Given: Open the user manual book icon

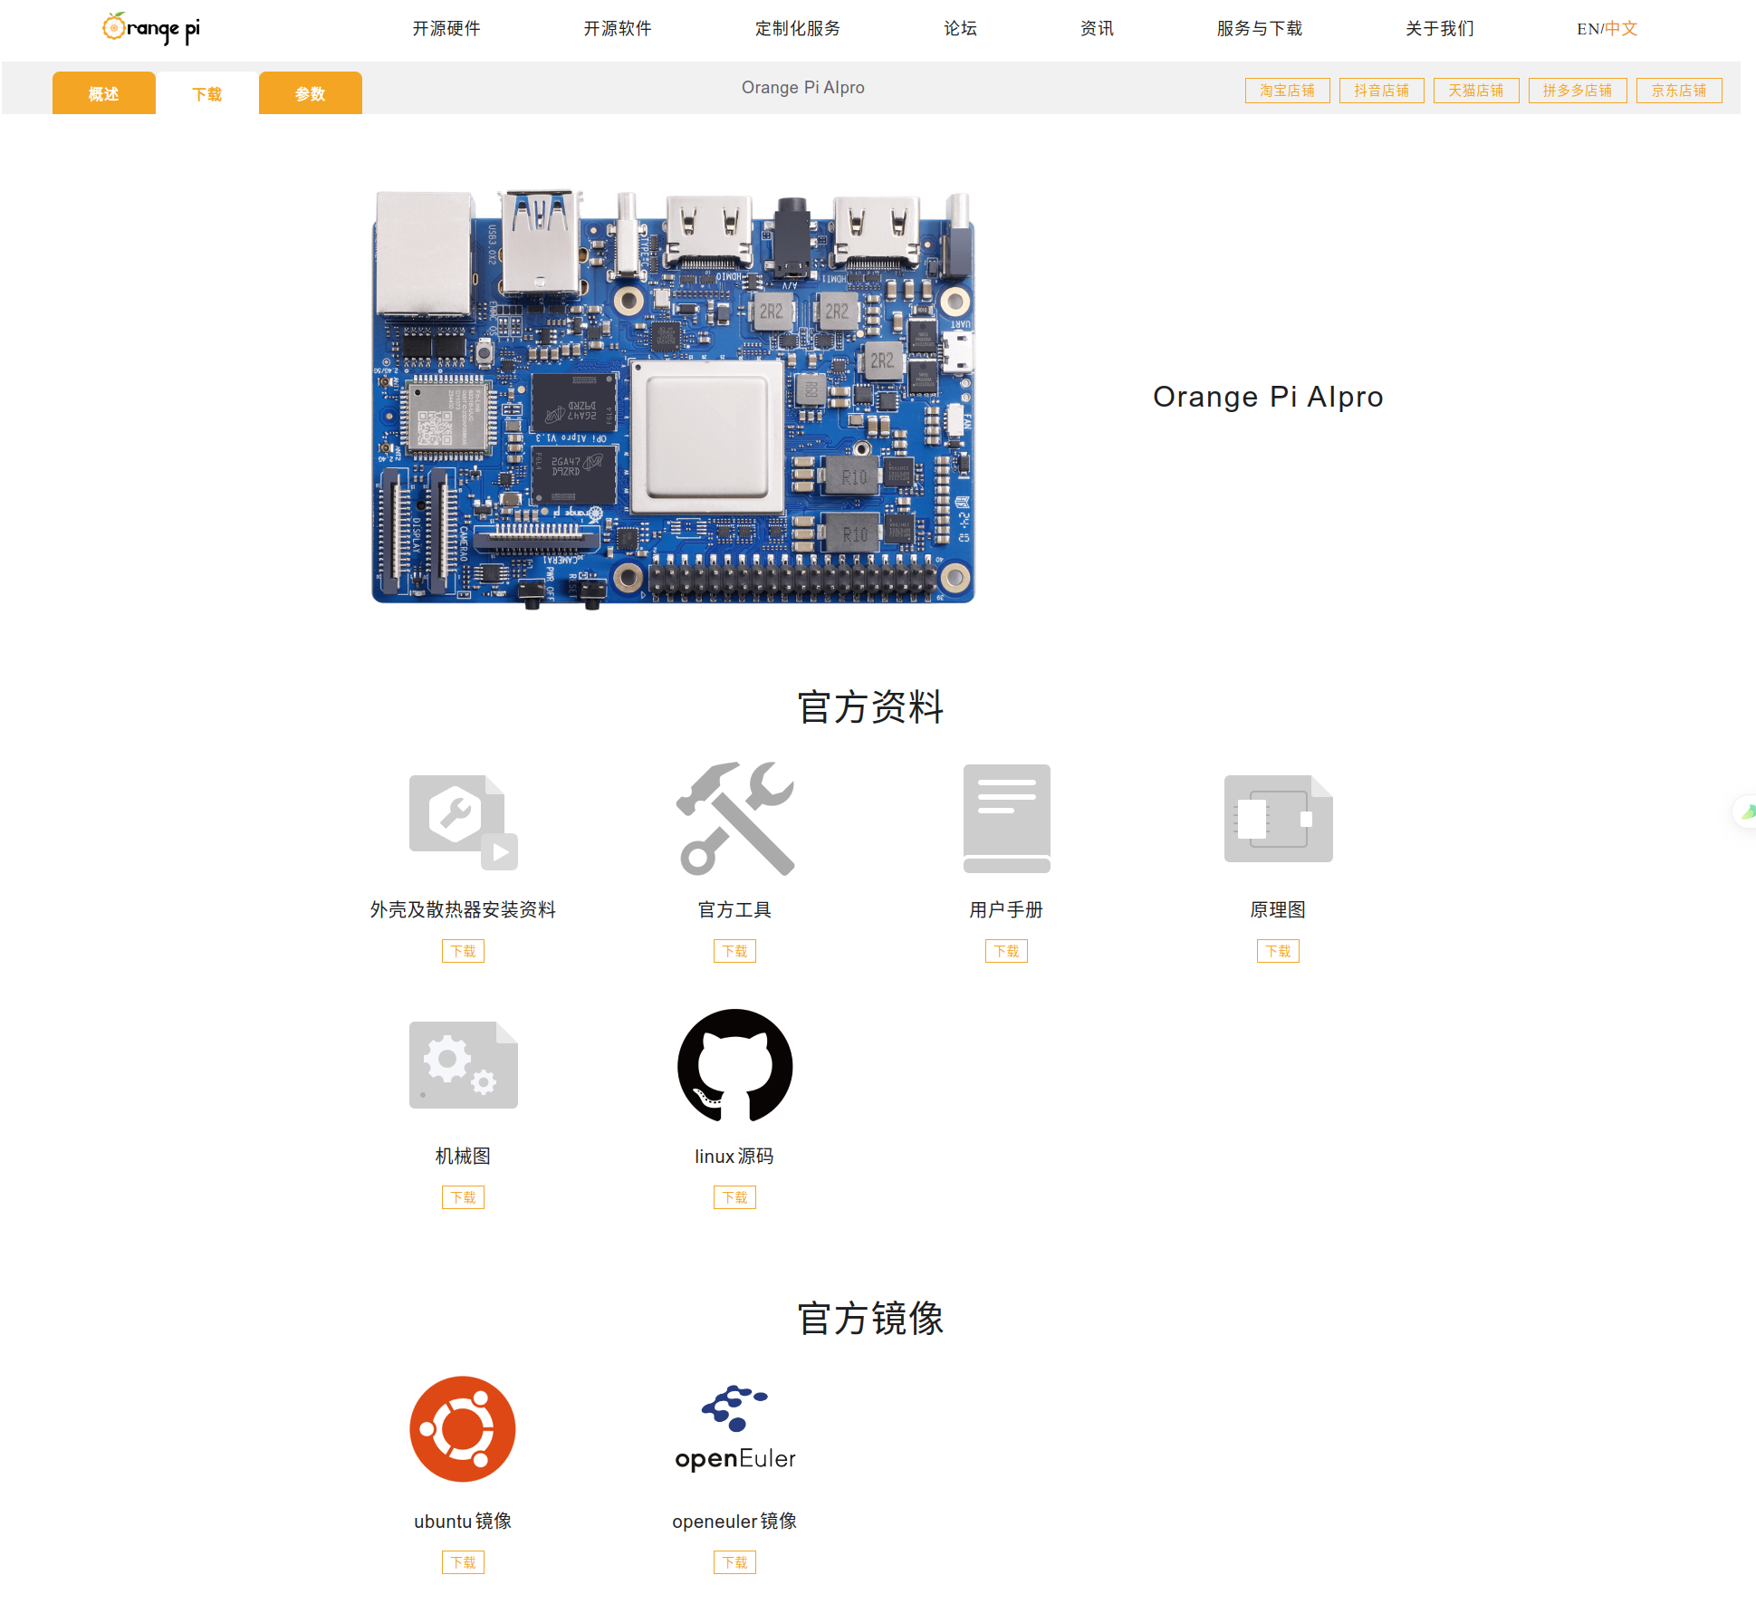Looking at the screenshot, I should [x=1006, y=818].
